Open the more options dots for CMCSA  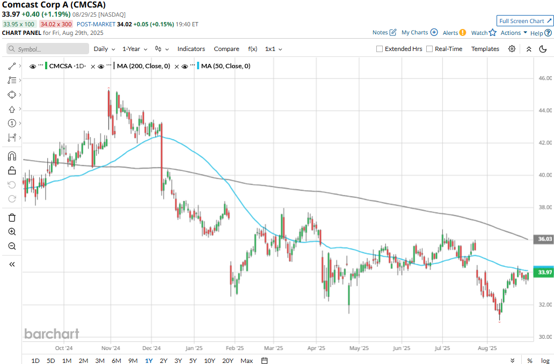[x=41, y=65]
